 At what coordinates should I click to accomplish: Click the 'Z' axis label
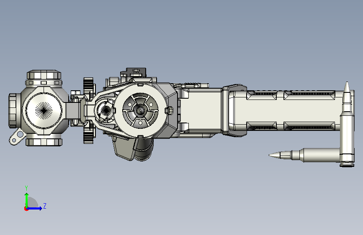[x=45, y=206]
